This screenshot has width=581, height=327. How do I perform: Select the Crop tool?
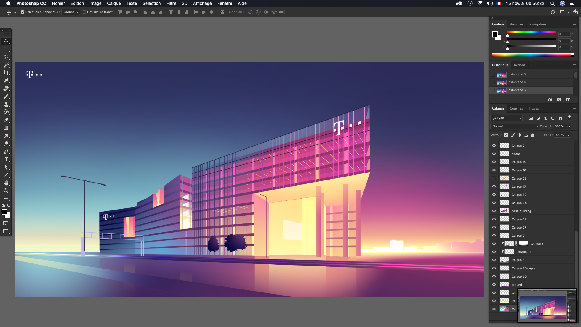pyautogui.click(x=6, y=73)
